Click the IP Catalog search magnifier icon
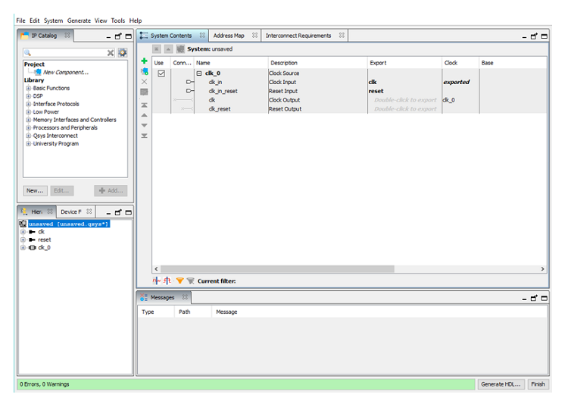Viewport: 568px width, 407px height. 28,53
